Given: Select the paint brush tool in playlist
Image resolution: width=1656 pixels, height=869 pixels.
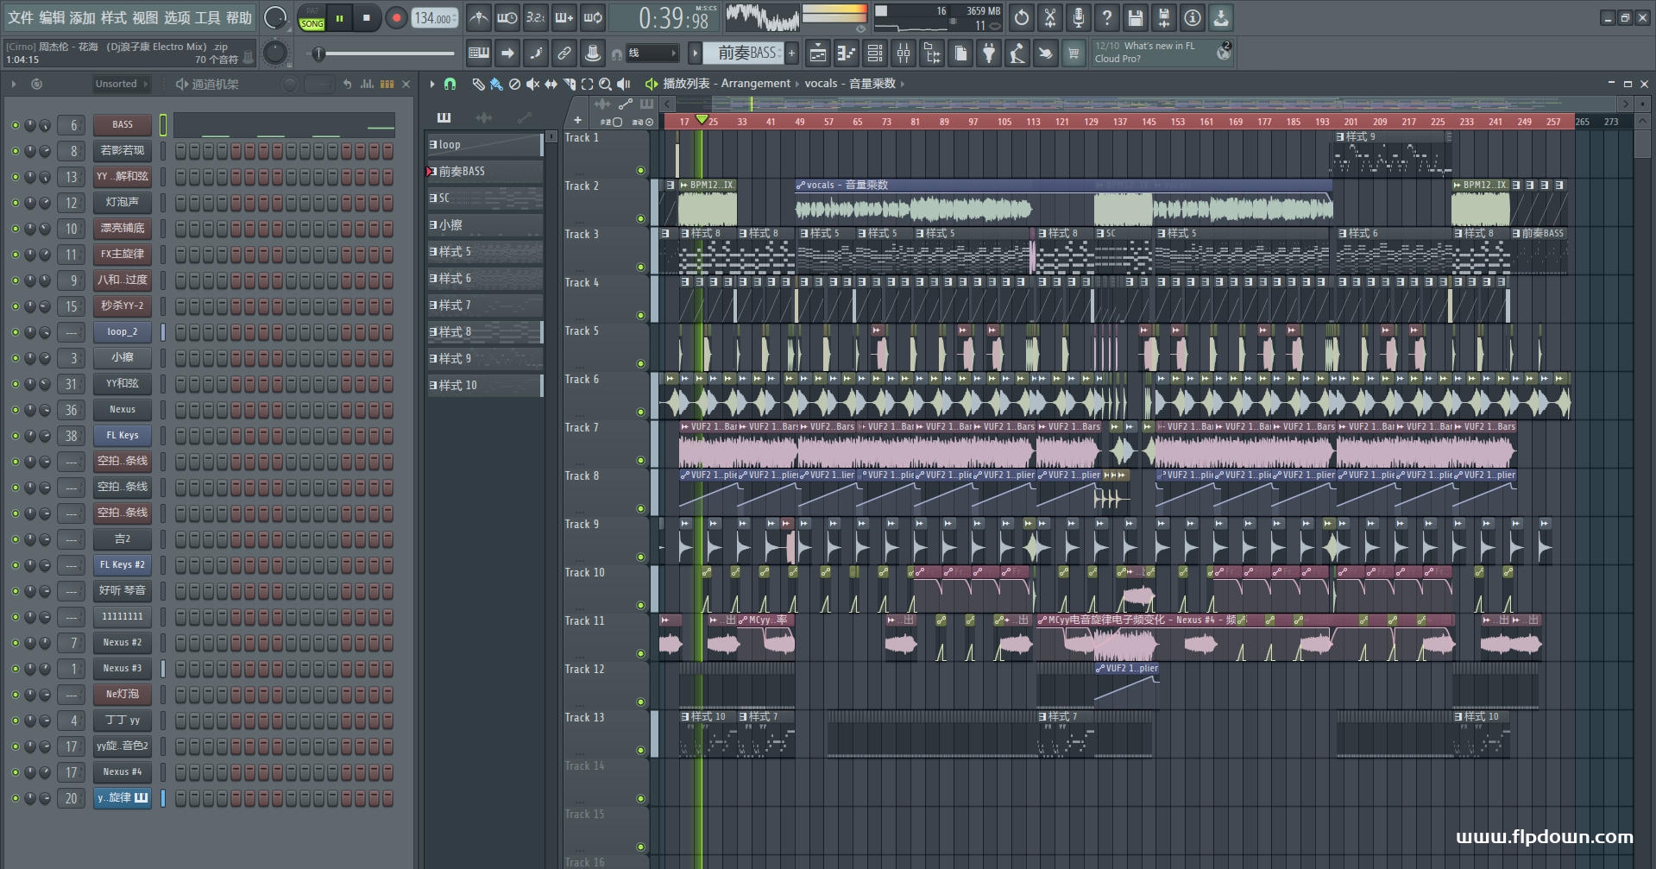Looking at the screenshot, I should coord(495,84).
